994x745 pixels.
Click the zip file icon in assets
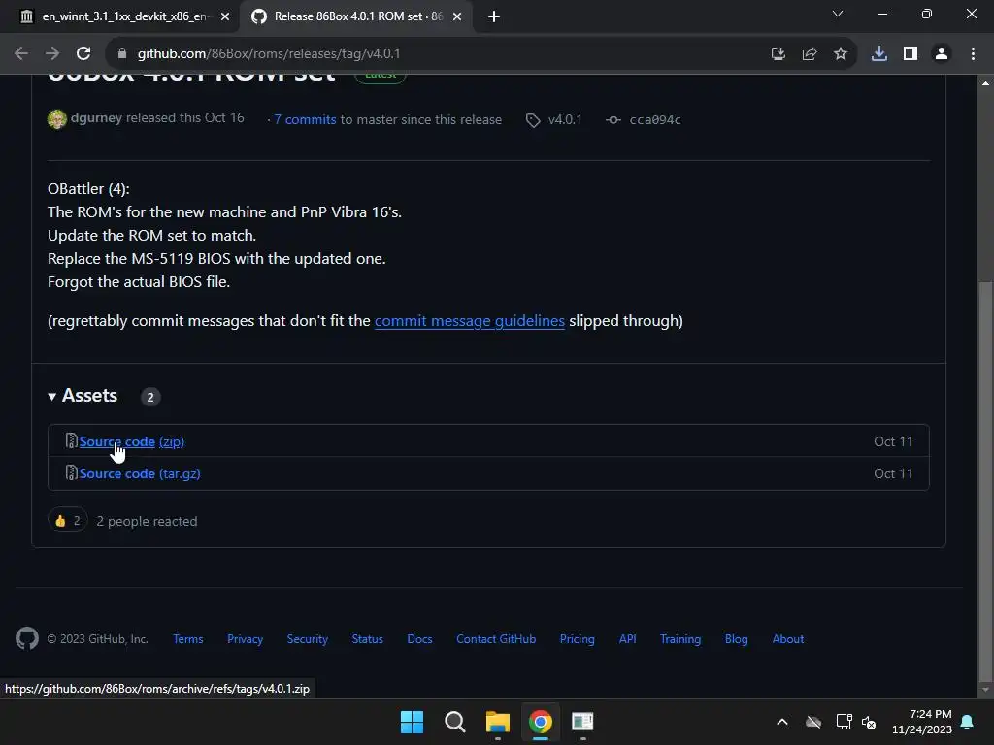(72, 441)
